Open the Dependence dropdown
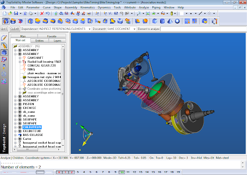This screenshot has height=175, width=247. click(89, 29)
